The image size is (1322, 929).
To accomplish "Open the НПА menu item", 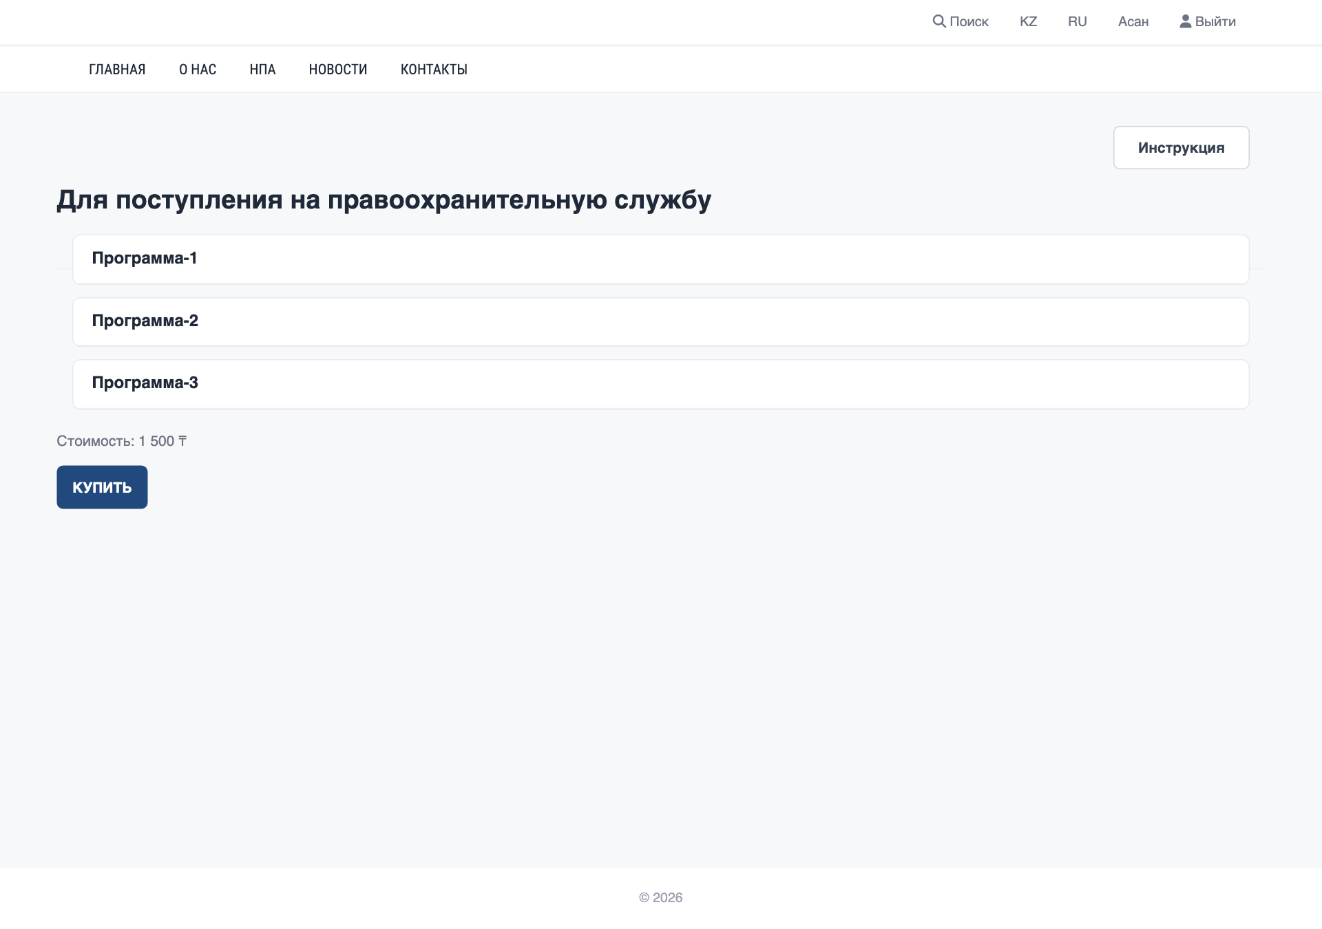I will 262,70.
